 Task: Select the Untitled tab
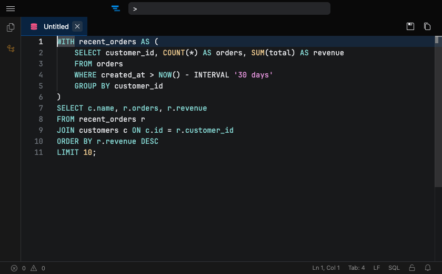click(x=54, y=26)
